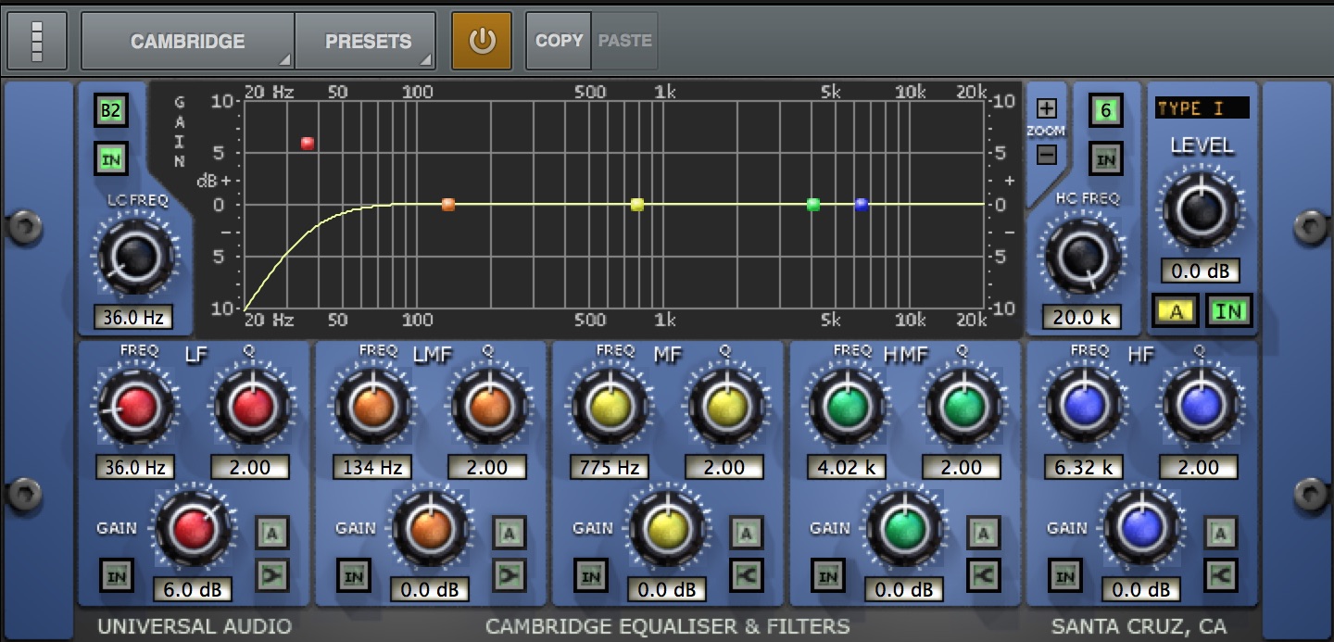Click the yellow MF band handle on graph
Screen dimensions: 1334x642
tap(637, 205)
